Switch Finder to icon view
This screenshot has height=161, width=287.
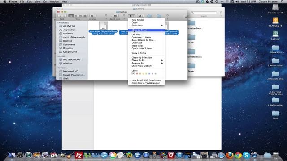[x=71, y=16]
